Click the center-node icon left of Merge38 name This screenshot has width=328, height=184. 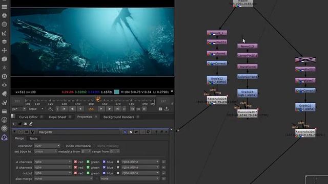pos(20,132)
